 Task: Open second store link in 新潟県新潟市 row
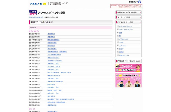61,102
